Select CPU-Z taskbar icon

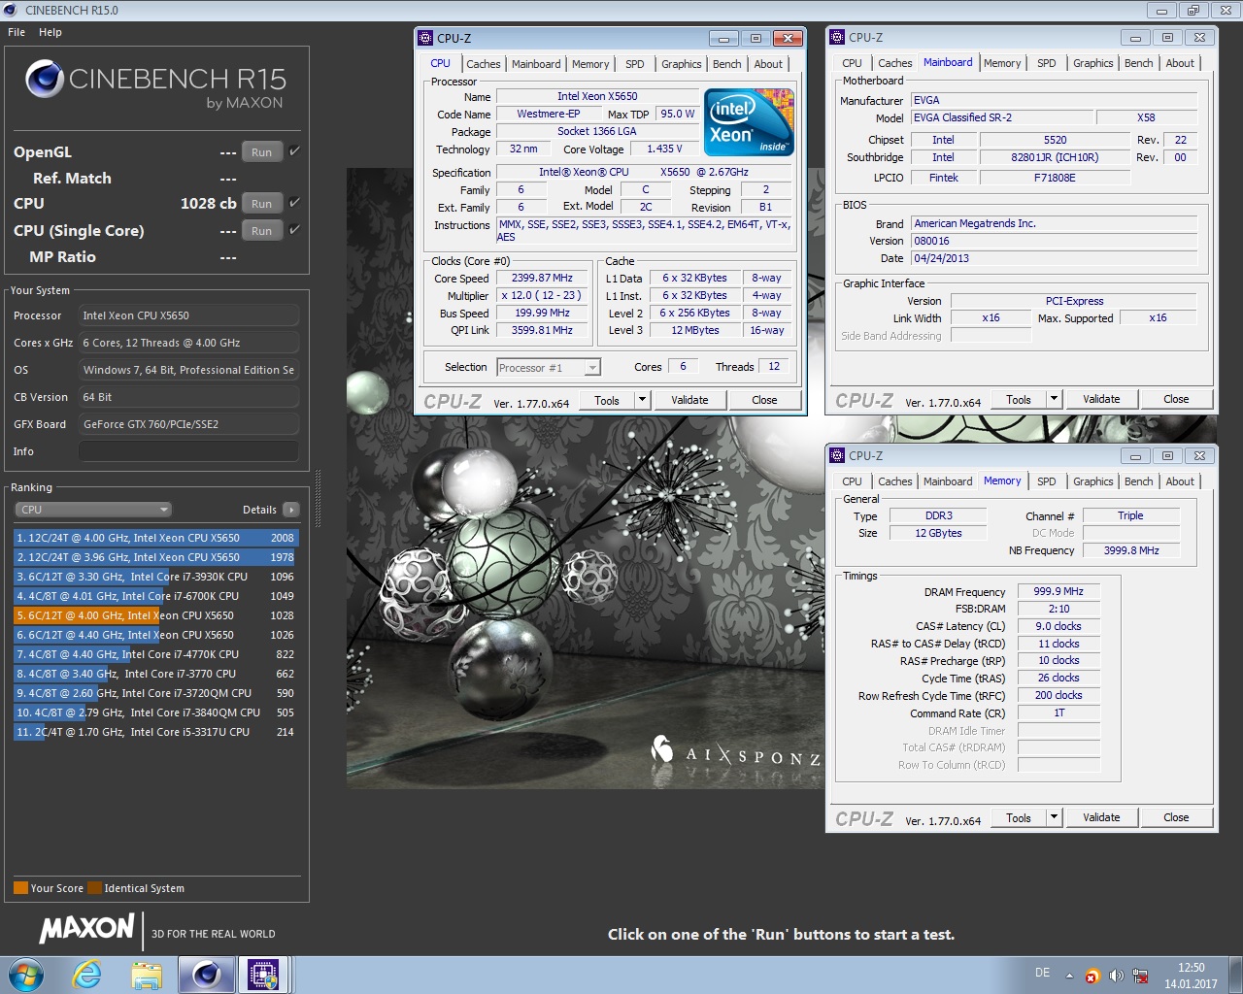click(263, 975)
